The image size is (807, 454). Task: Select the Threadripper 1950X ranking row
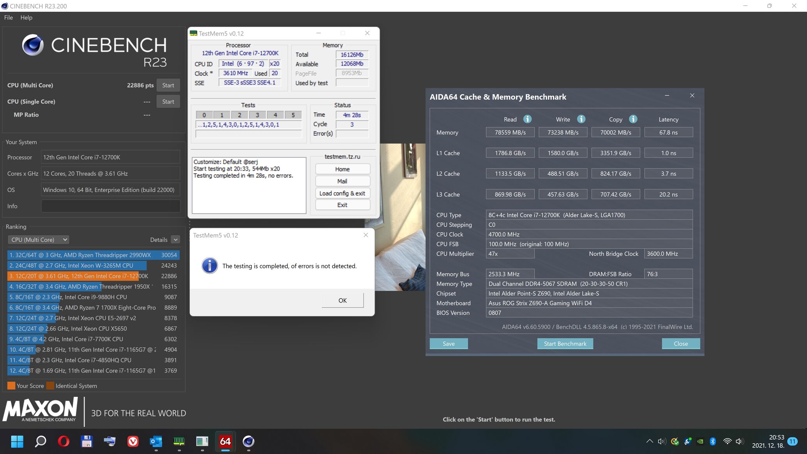tap(93, 287)
